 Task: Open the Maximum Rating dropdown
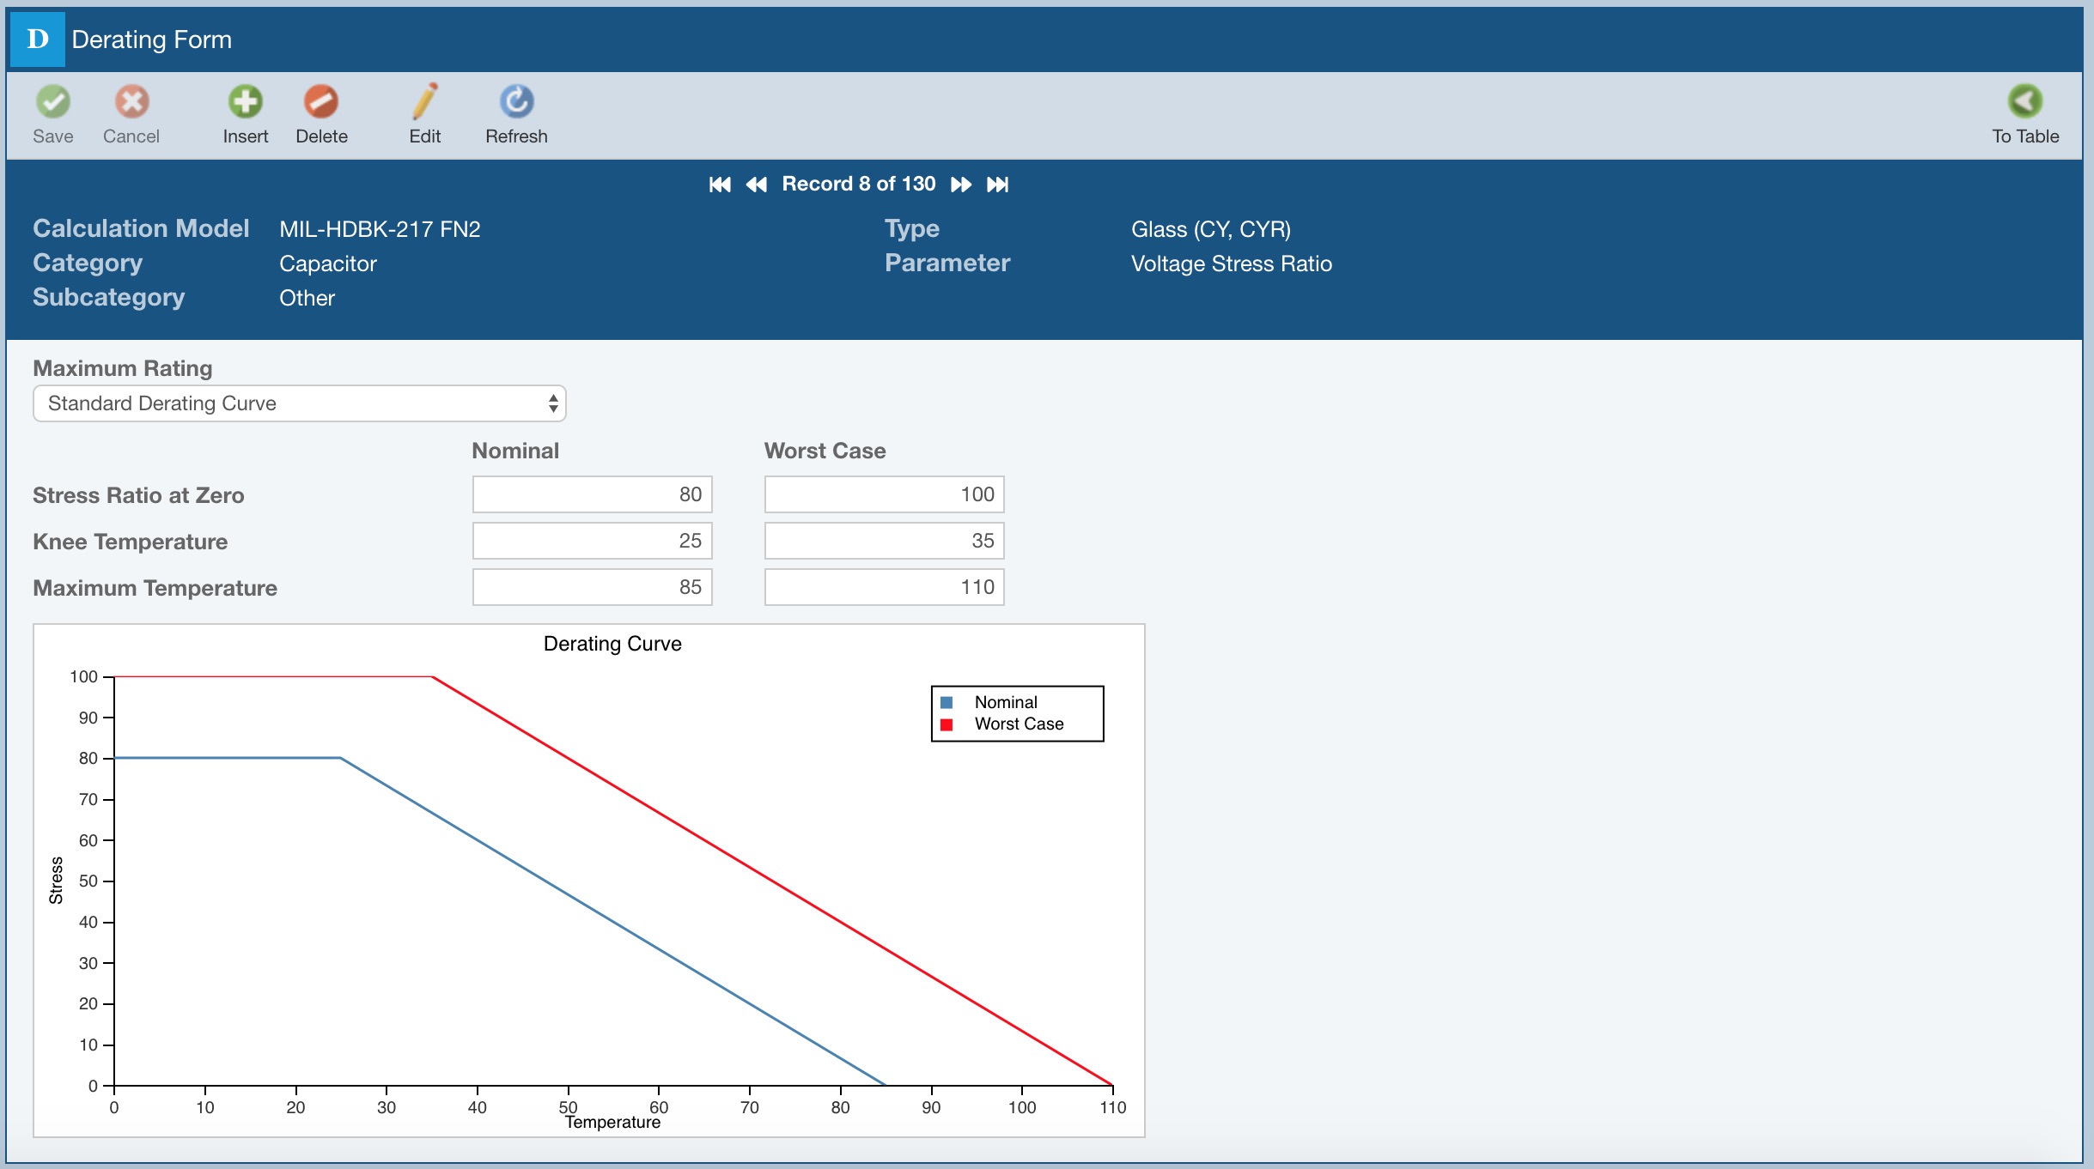(x=299, y=403)
